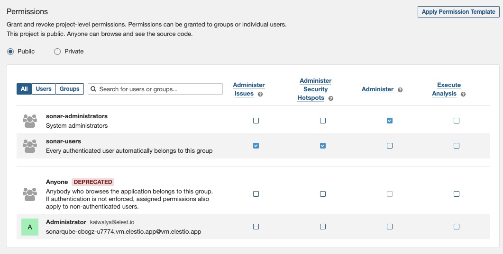The width and height of the screenshot is (503, 254).
Task: Click the sonar-users group name
Action: pyautogui.click(x=64, y=141)
